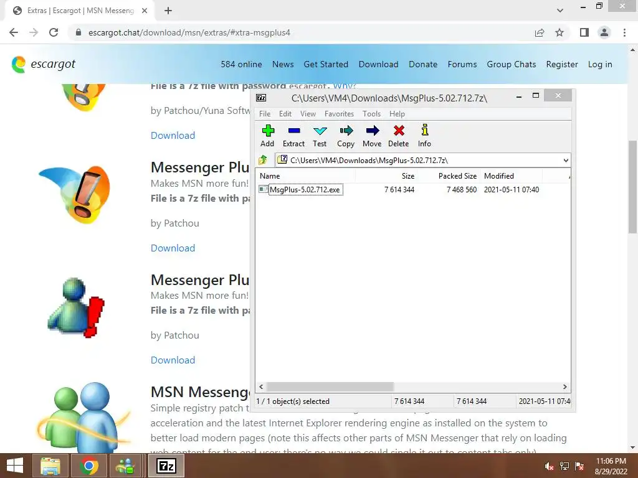
Task: Open the 7-Zip Favorites menu
Action: tap(339, 114)
